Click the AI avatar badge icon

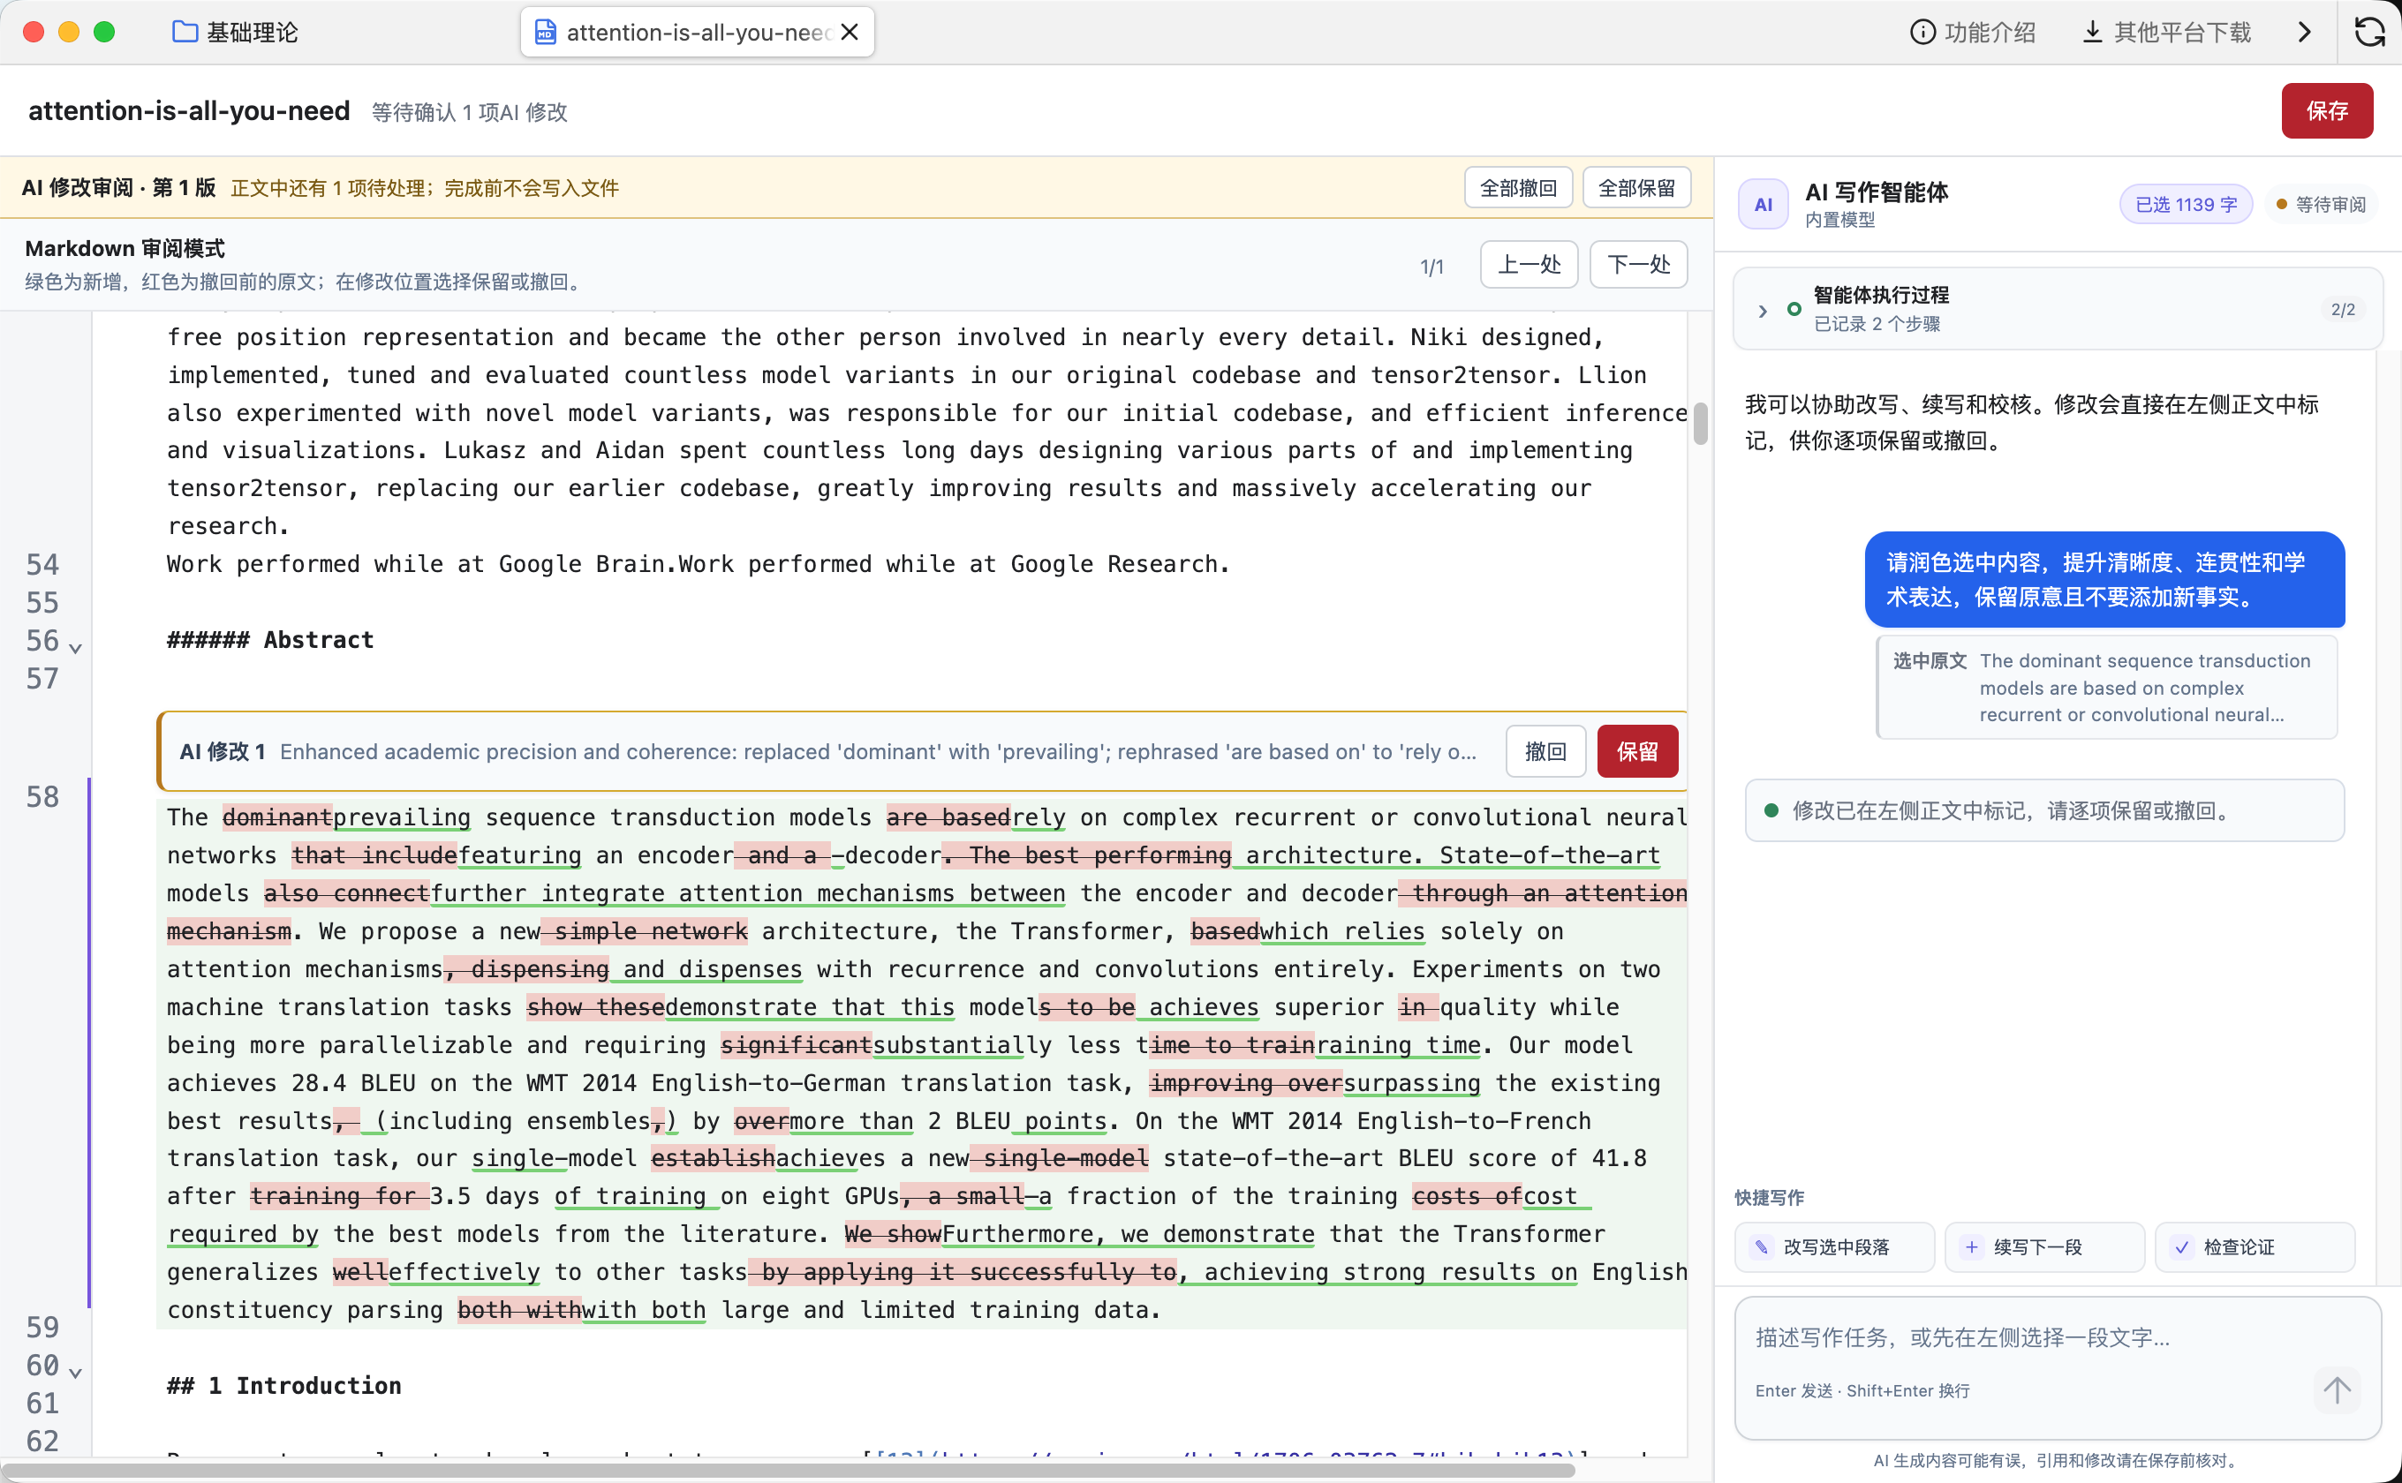pos(1764,204)
